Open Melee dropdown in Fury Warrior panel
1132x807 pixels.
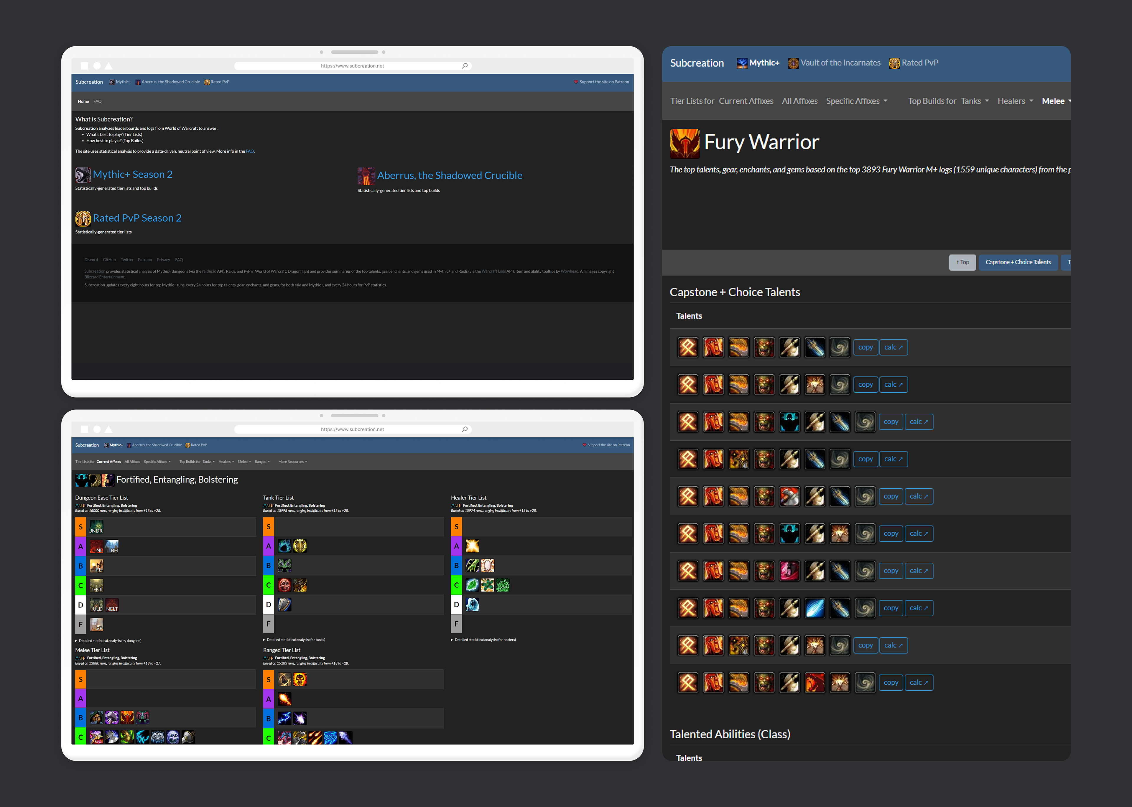tap(1056, 101)
